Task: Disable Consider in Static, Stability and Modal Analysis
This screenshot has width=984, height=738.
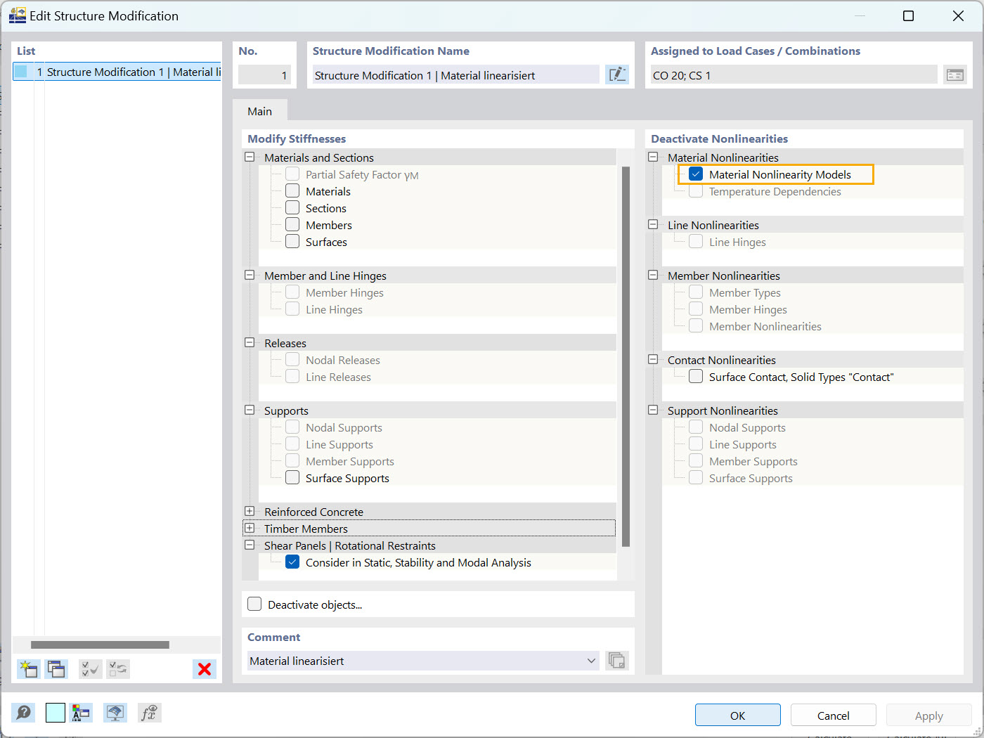Action: pos(292,562)
